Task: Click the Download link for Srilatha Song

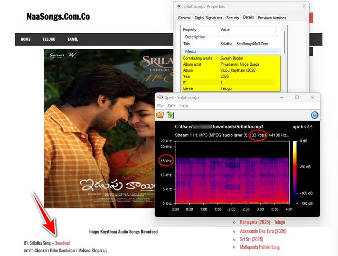Action: pyautogui.click(x=62, y=243)
